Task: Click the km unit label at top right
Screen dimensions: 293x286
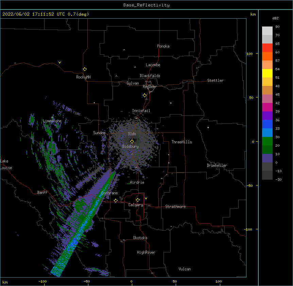Action: click(x=253, y=14)
